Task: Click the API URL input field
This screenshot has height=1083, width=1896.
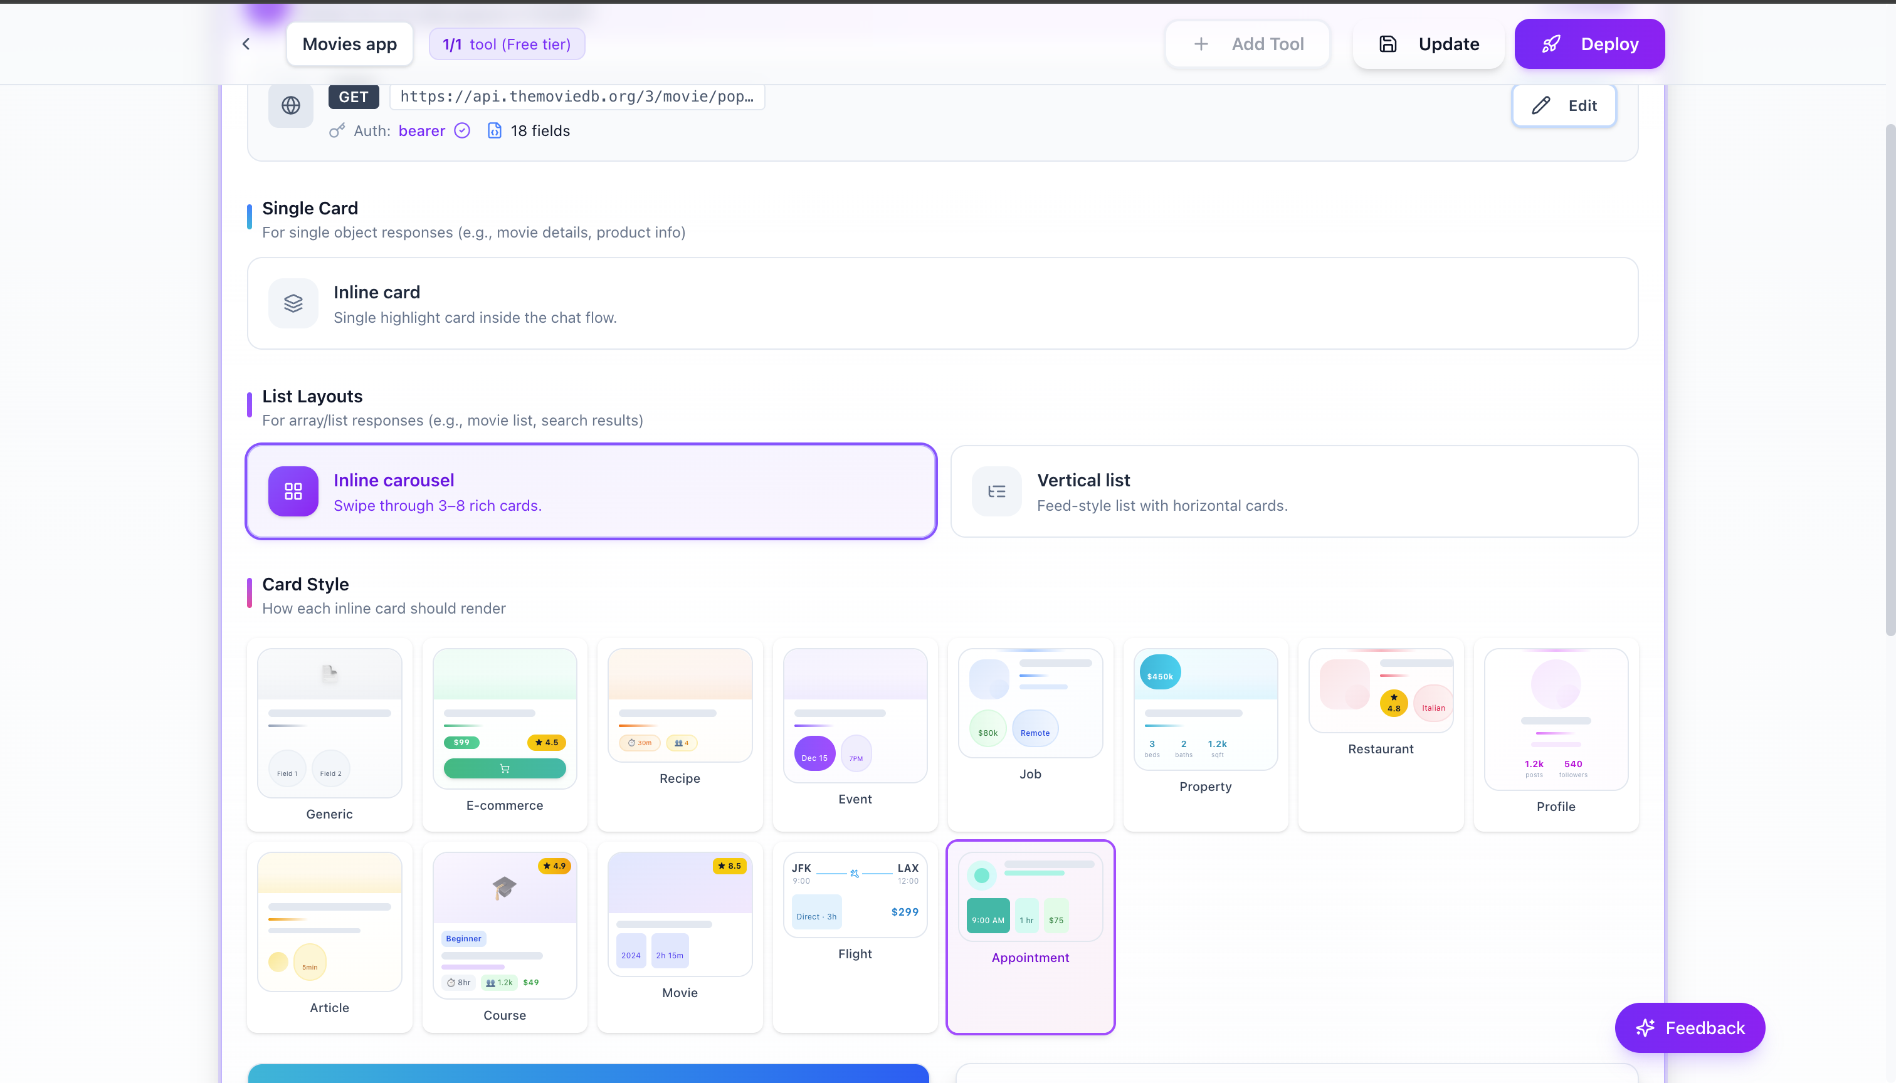Action: (x=577, y=97)
